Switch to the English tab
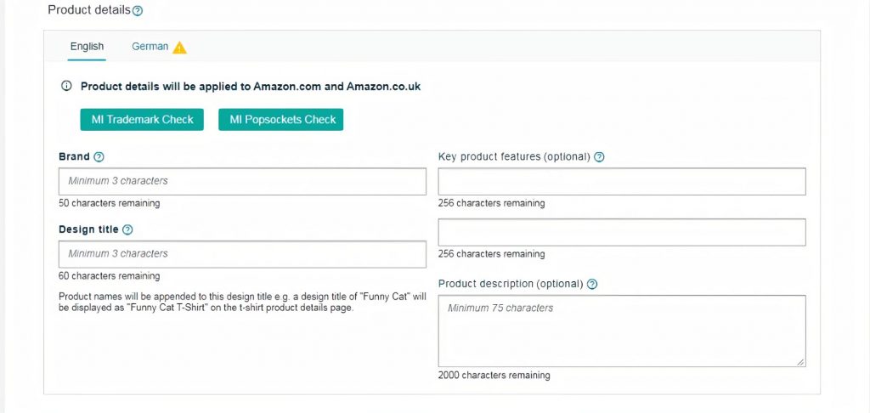The width and height of the screenshot is (870, 413). tap(87, 47)
